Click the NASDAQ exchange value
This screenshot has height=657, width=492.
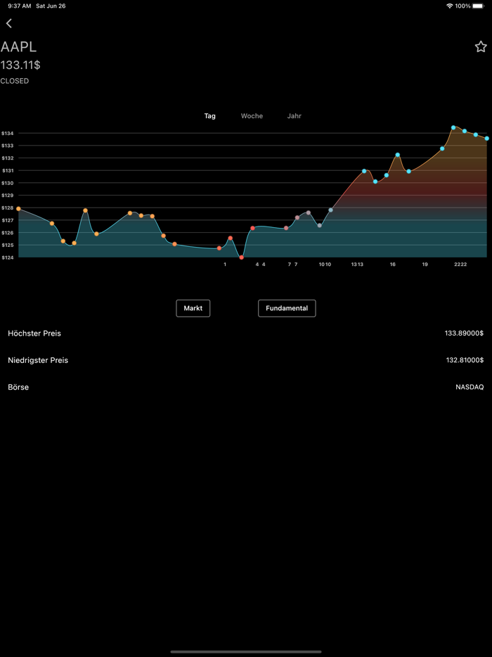(470, 387)
